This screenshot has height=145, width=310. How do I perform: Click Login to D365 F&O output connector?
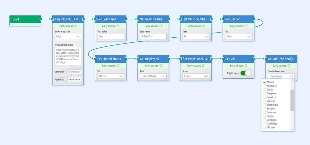pos(83,19)
